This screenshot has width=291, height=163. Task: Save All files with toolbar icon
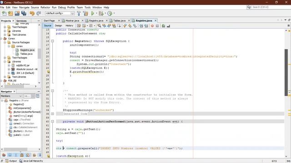24,13
